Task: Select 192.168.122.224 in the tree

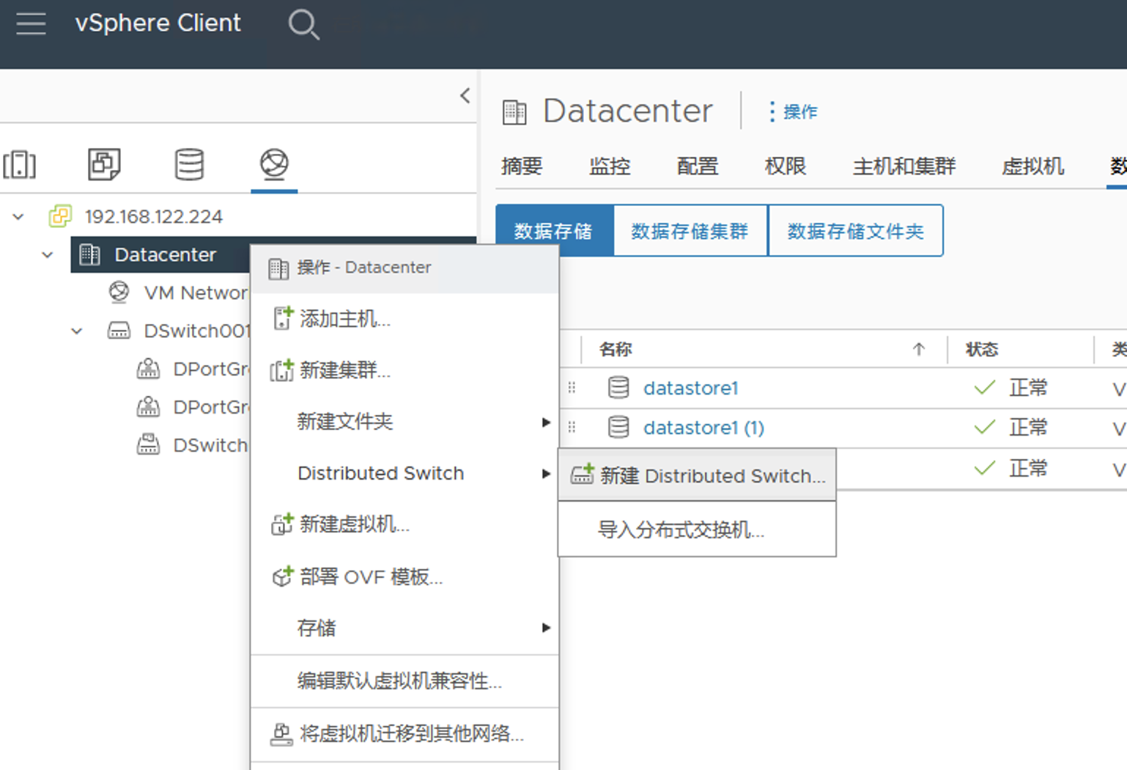Action: pos(154,216)
